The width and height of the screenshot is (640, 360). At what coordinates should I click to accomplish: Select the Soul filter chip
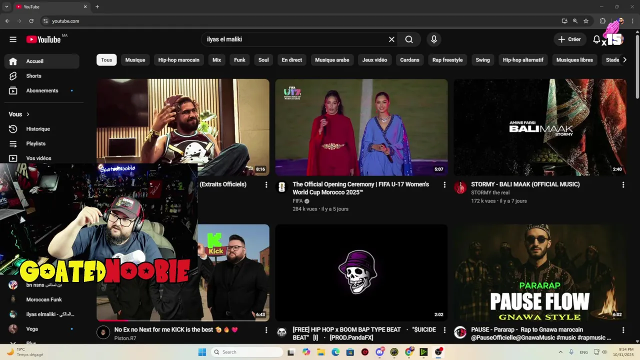pyautogui.click(x=263, y=60)
